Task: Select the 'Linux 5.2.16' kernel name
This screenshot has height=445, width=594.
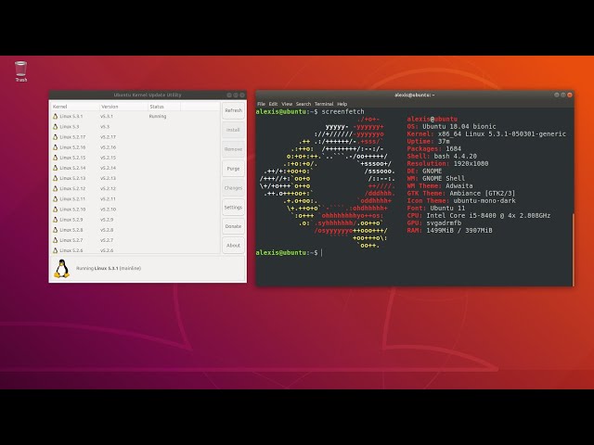Action: pyautogui.click(x=72, y=147)
